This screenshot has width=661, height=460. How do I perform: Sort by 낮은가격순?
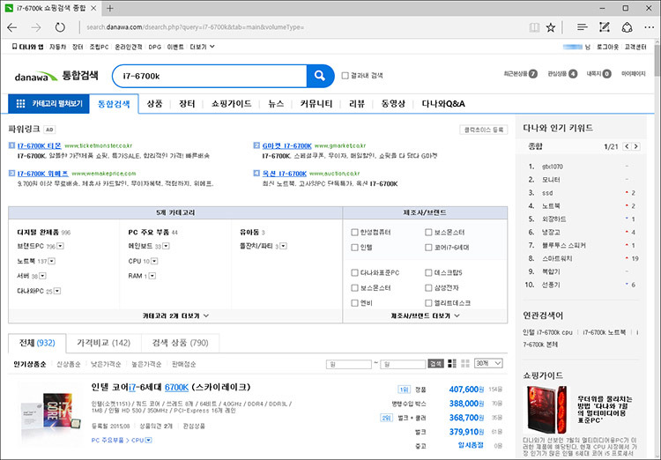[x=106, y=364]
